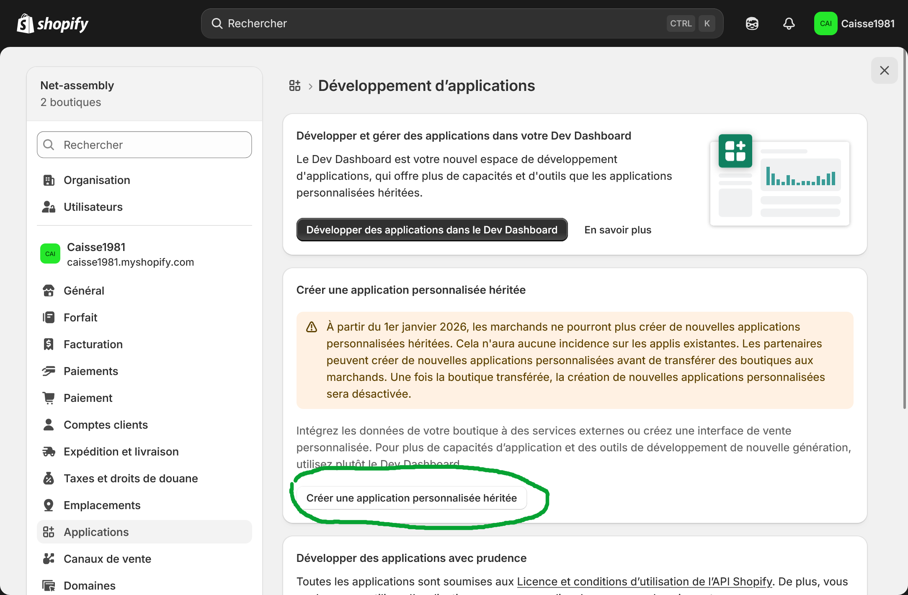
Task: Open Organisation settings
Action: tap(144, 180)
